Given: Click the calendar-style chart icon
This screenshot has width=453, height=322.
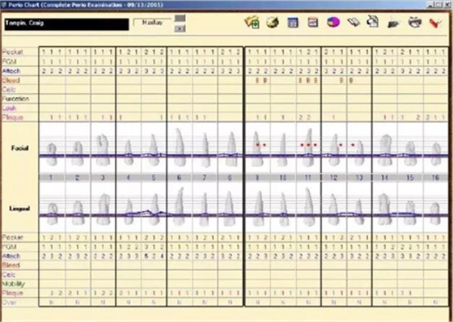Looking at the screenshot, I should 313,23.
